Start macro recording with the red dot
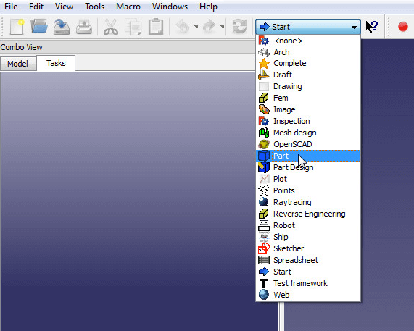The width and height of the screenshot is (414, 331). 403,27
